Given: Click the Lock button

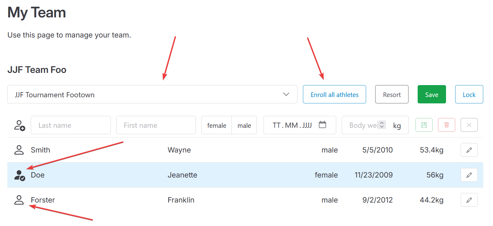Looking at the screenshot, I should 469,94.
